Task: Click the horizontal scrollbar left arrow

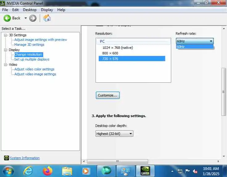Action: point(84,161)
